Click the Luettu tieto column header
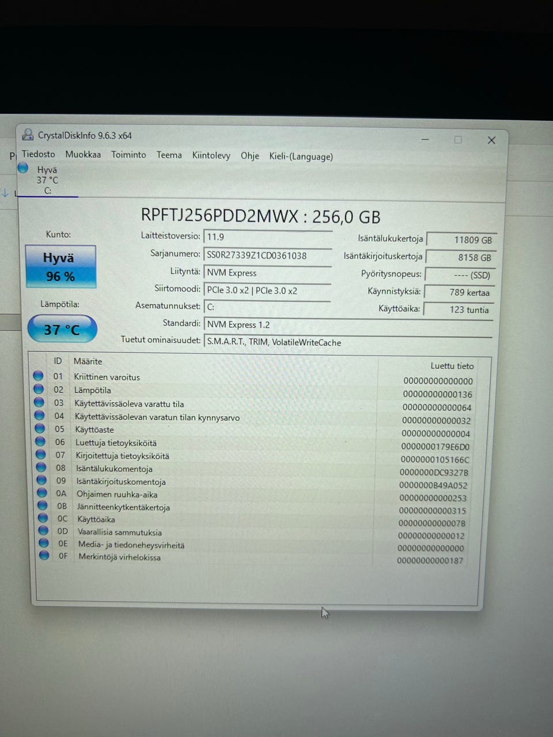The image size is (553, 737). click(x=452, y=366)
